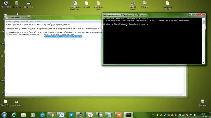Click the EN language indicator
The height and width of the screenshot is (118, 211).
click(153, 115)
